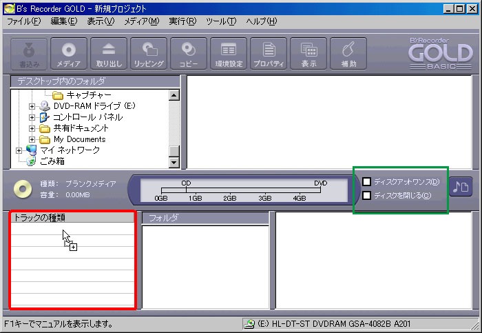
Task: Click the folder tree scroll up arrow
Action: pos(174,95)
